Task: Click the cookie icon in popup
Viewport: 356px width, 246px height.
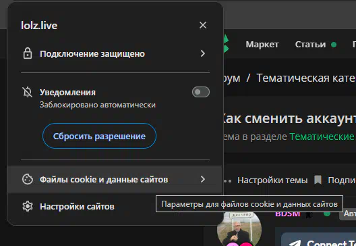Action: click(x=28, y=179)
